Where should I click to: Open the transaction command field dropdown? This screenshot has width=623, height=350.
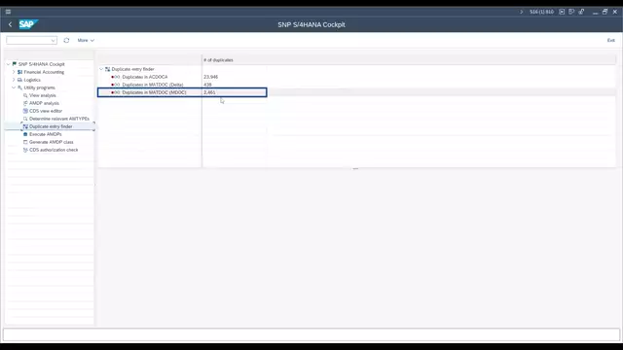pyautogui.click(x=53, y=41)
